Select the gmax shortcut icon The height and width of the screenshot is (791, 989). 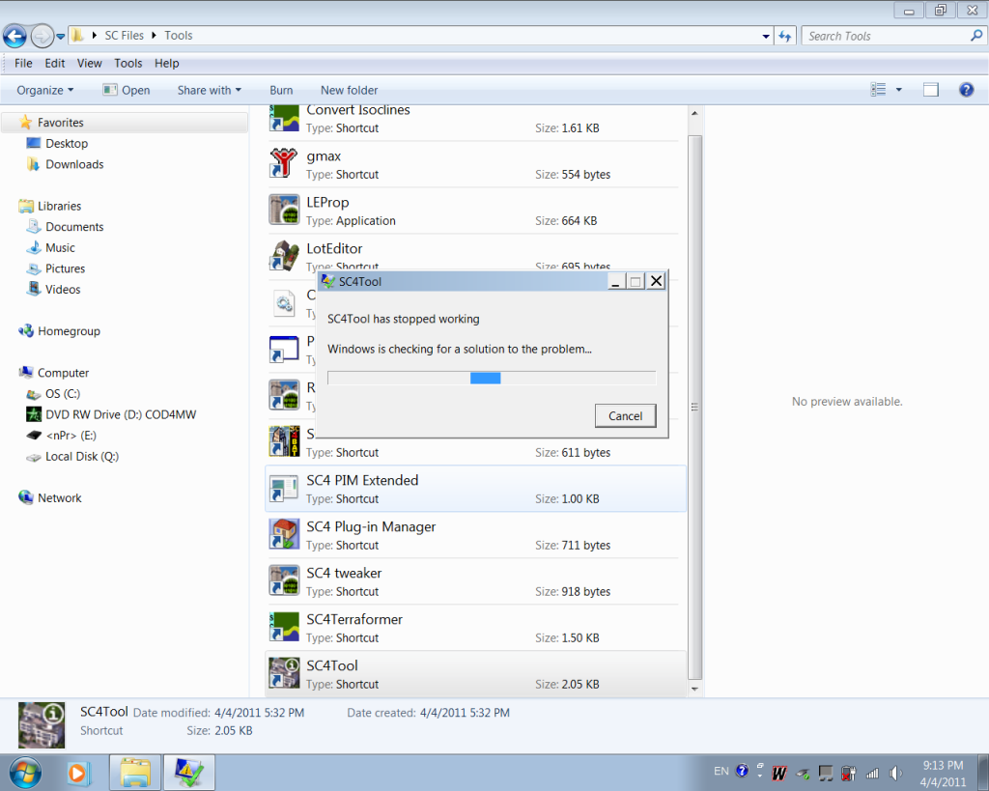tap(284, 163)
